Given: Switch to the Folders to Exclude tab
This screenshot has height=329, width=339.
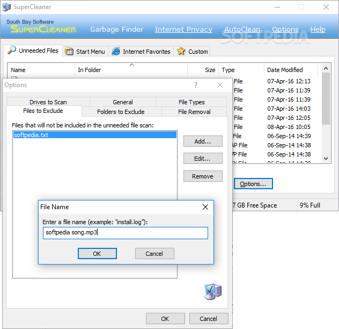Looking at the screenshot, I should (x=121, y=112).
